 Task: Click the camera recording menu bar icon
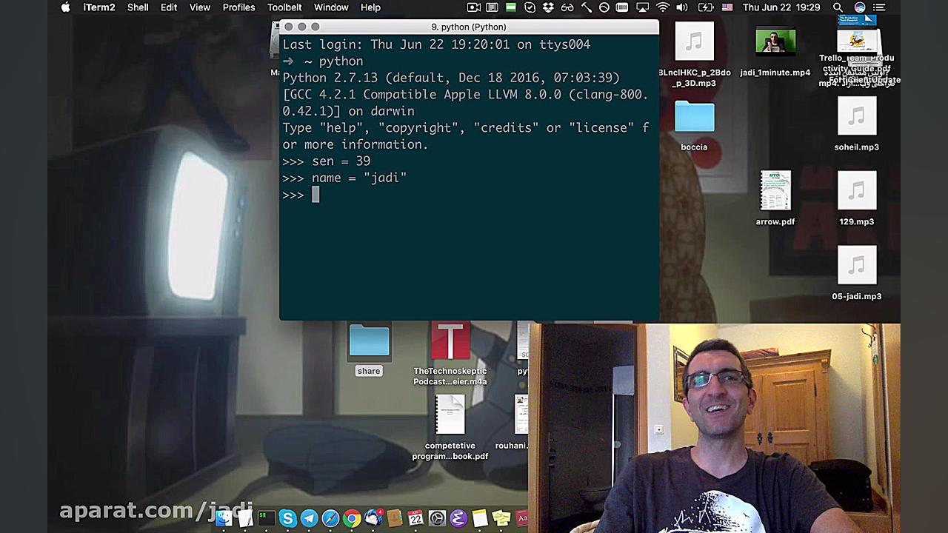tap(474, 7)
